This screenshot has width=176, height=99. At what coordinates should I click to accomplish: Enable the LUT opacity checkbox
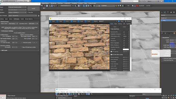click(x=111, y=52)
